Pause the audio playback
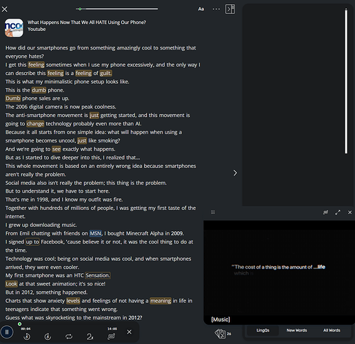 [7, 332]
